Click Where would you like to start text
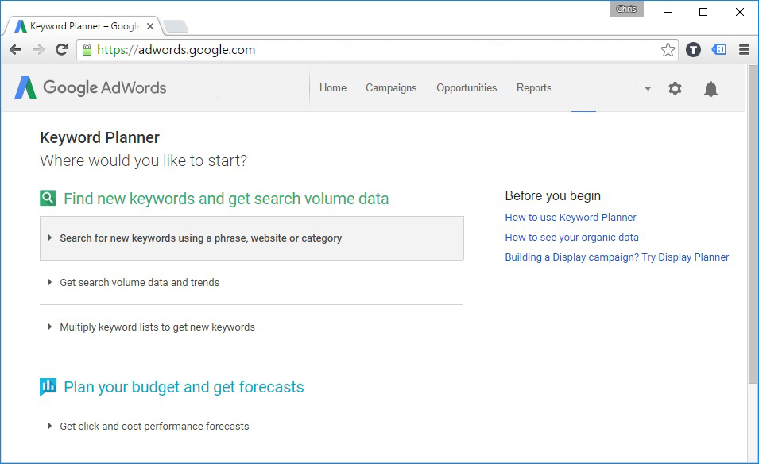The height and width of the screenshot is (464, 759). tap(143, 160)
